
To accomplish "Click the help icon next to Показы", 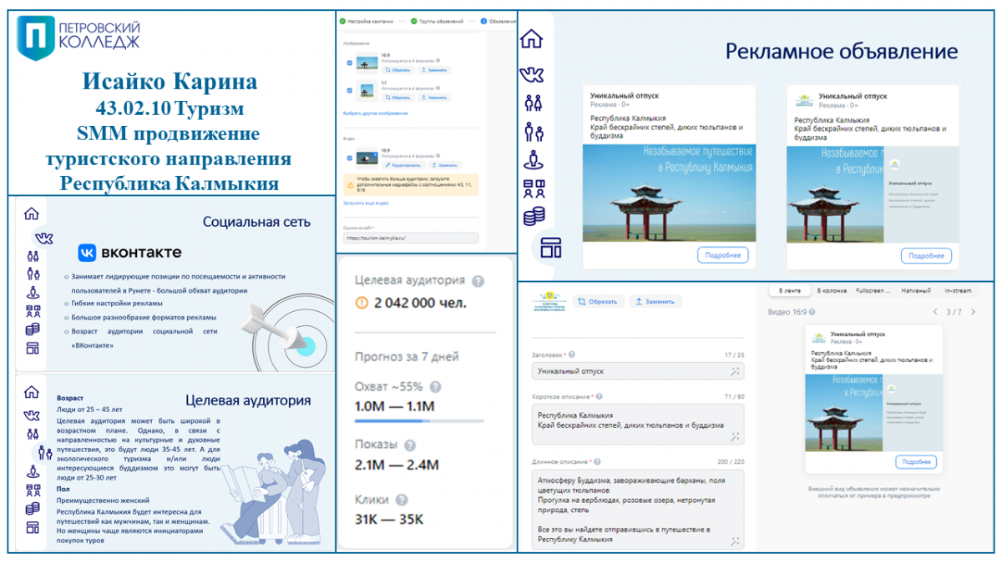I will pos(410,445).
